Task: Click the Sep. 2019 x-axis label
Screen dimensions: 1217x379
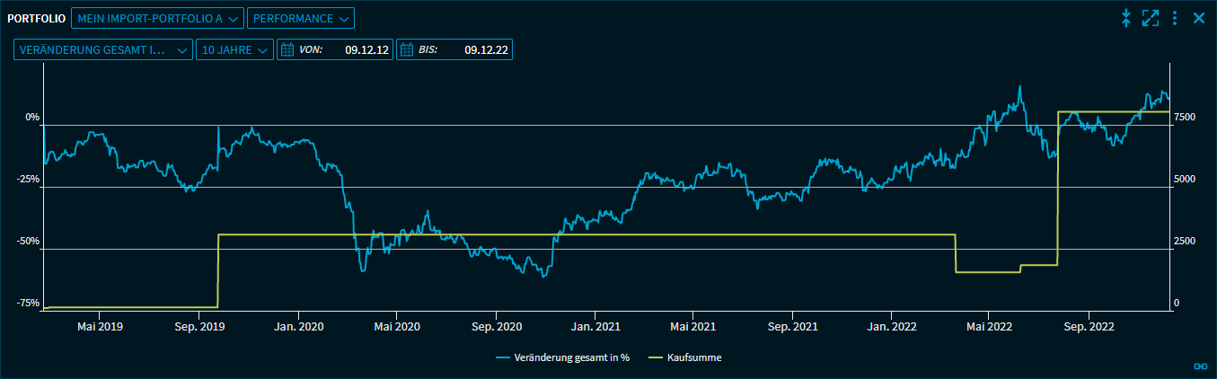Action: 199,327
